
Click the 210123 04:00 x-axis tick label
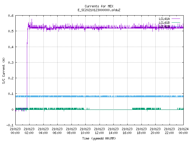tap(43, 131)
